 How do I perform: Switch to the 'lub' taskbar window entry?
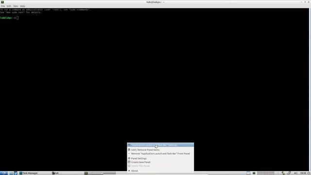point(68,173)
